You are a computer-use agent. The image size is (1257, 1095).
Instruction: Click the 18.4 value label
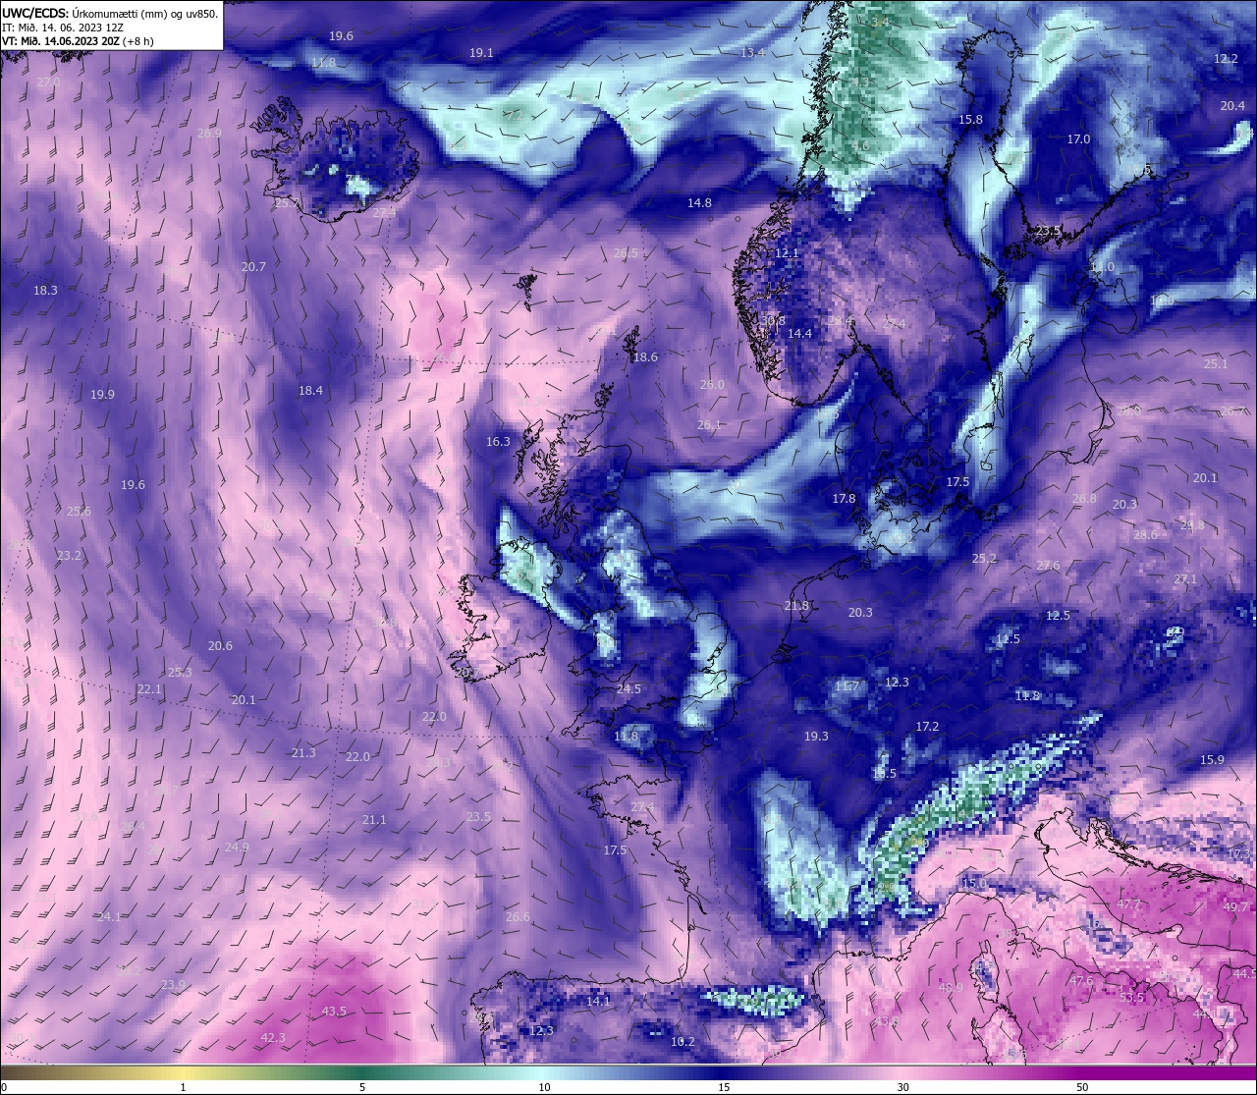click(310, 391)
